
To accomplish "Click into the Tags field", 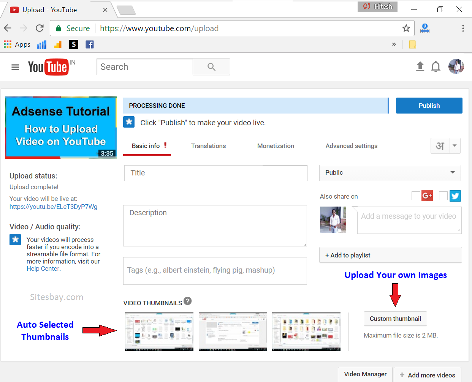I will click(215, 271).
